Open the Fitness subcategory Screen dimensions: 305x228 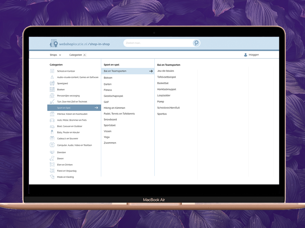[108, 90]
